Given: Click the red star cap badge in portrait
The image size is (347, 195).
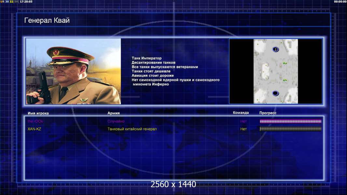Looking at the screenshot, I should (x=56, y=52).
